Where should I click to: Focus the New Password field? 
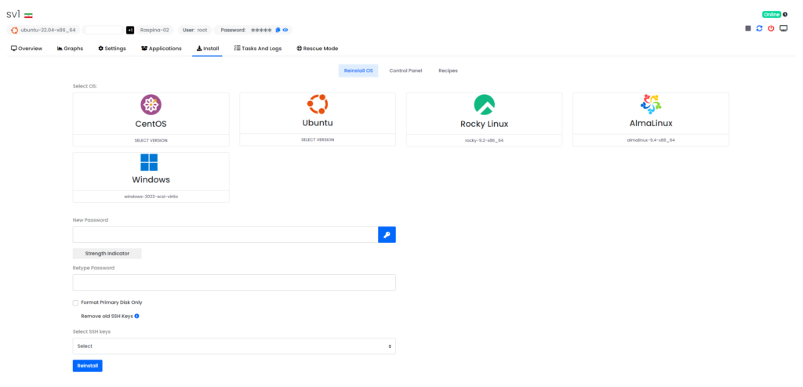(225, 235)
